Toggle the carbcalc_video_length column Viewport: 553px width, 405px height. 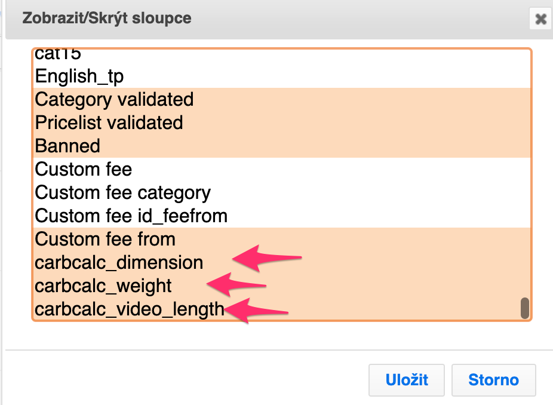click(129, 309)
